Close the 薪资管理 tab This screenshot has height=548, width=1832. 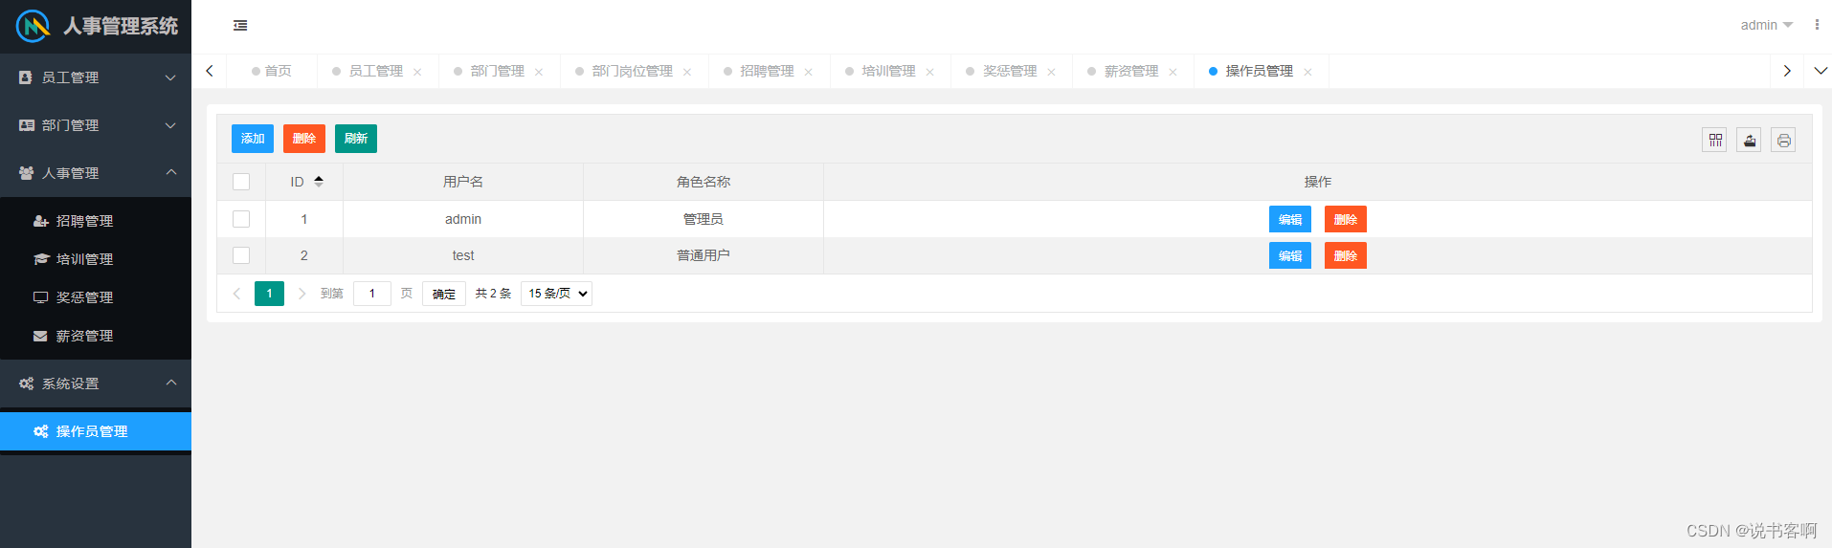click(x=1173, y=72)
